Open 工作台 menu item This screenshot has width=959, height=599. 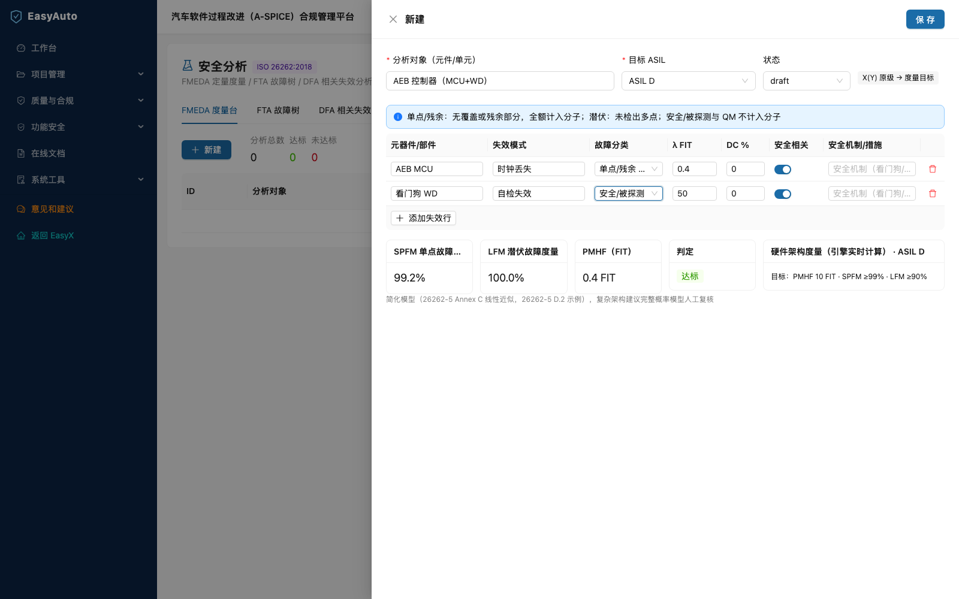tap(79, 48)
